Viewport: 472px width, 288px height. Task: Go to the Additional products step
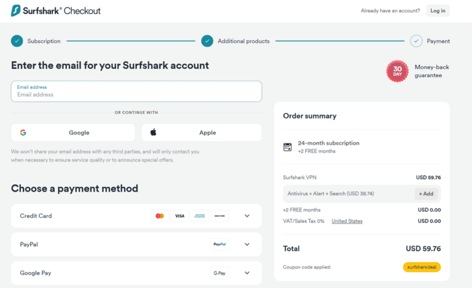208,41
